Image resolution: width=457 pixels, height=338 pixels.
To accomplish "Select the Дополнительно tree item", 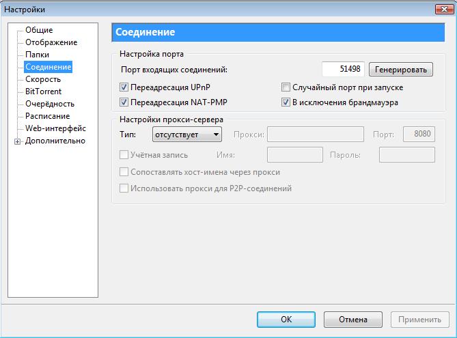I will 55,141.
